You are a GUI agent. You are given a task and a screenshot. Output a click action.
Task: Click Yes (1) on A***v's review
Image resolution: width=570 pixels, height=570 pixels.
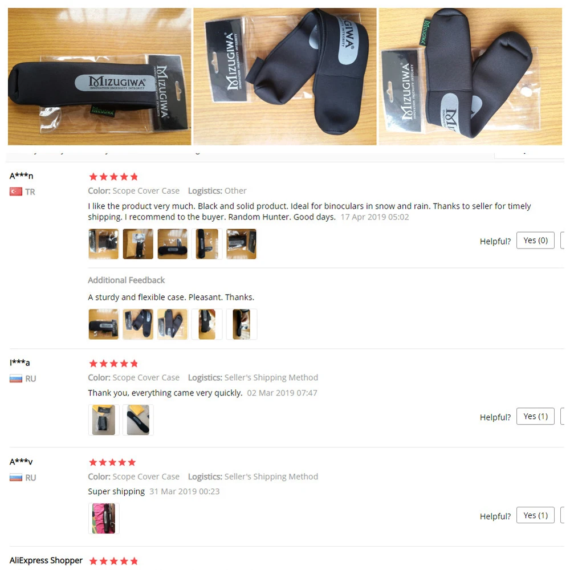point(535,515)
